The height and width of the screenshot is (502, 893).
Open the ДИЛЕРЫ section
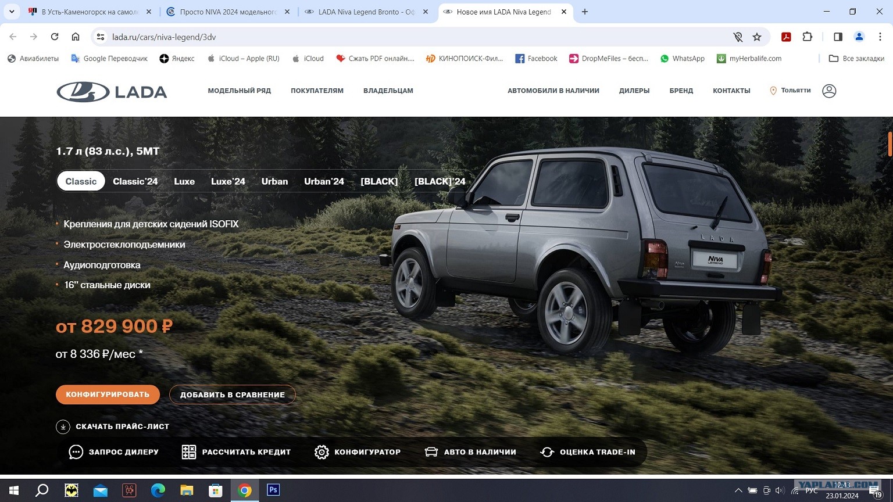[x=634, y=91]
